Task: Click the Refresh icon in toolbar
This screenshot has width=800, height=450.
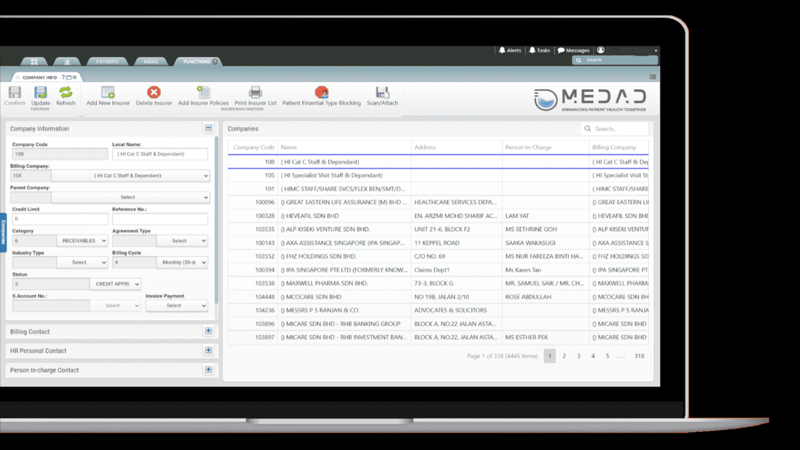Action: [66, 92]
